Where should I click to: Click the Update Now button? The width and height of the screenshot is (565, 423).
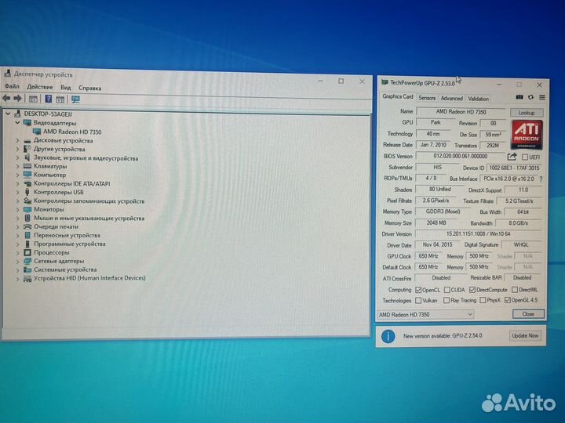click(x=524, y=335)
